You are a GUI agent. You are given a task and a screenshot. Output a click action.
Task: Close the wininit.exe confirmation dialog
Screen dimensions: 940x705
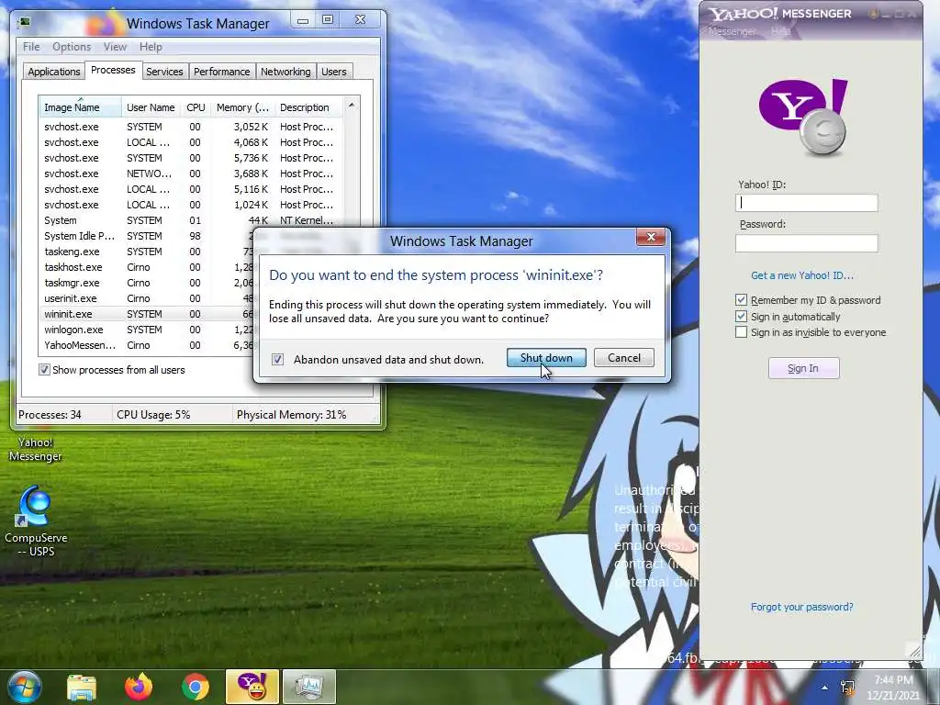651,238
